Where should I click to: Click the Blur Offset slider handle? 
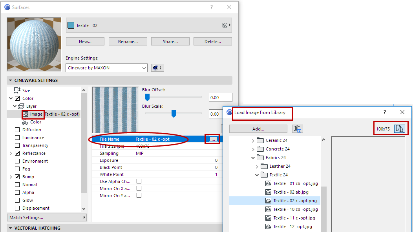148,97
